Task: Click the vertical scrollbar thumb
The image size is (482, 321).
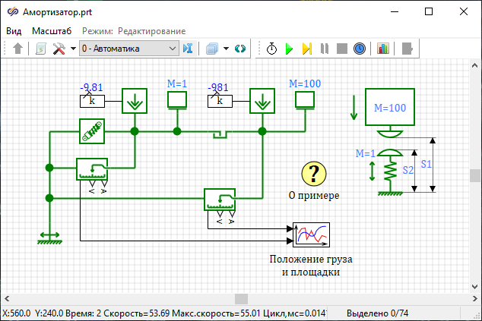Action: [x=475, y=176]
